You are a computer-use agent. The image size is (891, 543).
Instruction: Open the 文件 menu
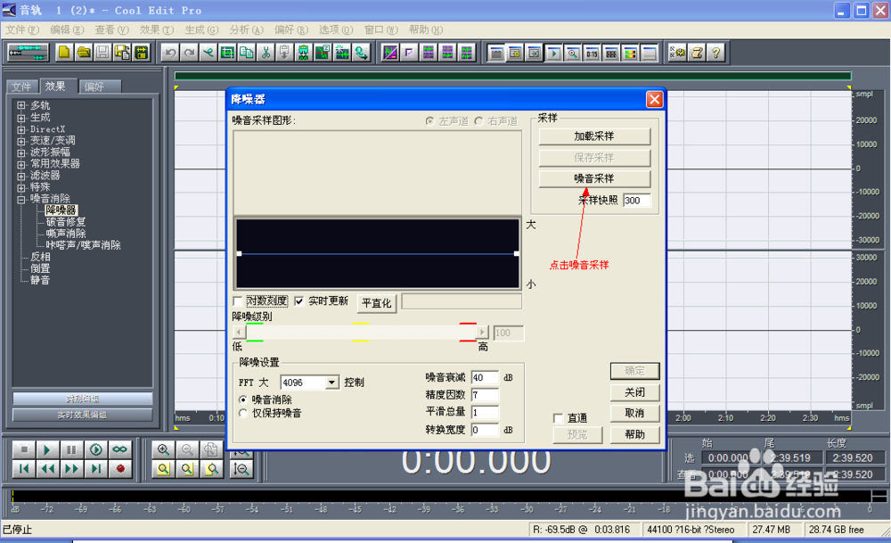point(20,29)
